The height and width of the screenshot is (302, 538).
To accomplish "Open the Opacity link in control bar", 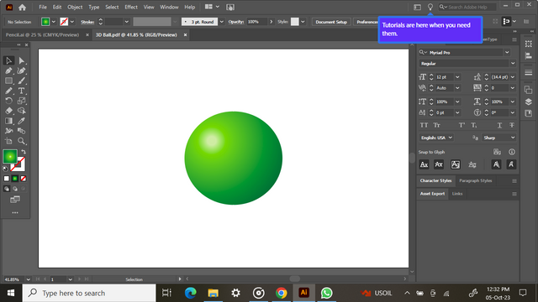I will point(236,22).
